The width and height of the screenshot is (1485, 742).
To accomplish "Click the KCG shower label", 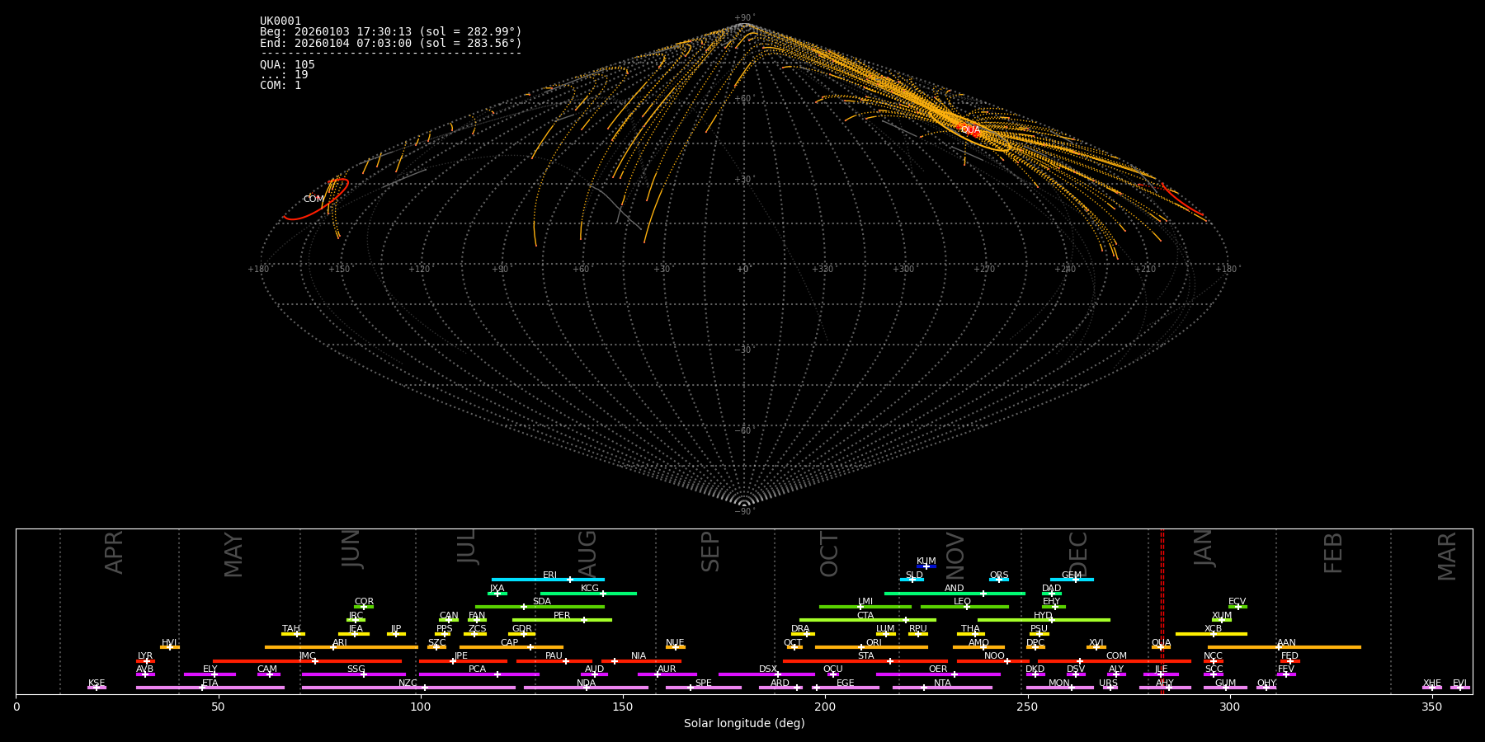I will 590,589.
